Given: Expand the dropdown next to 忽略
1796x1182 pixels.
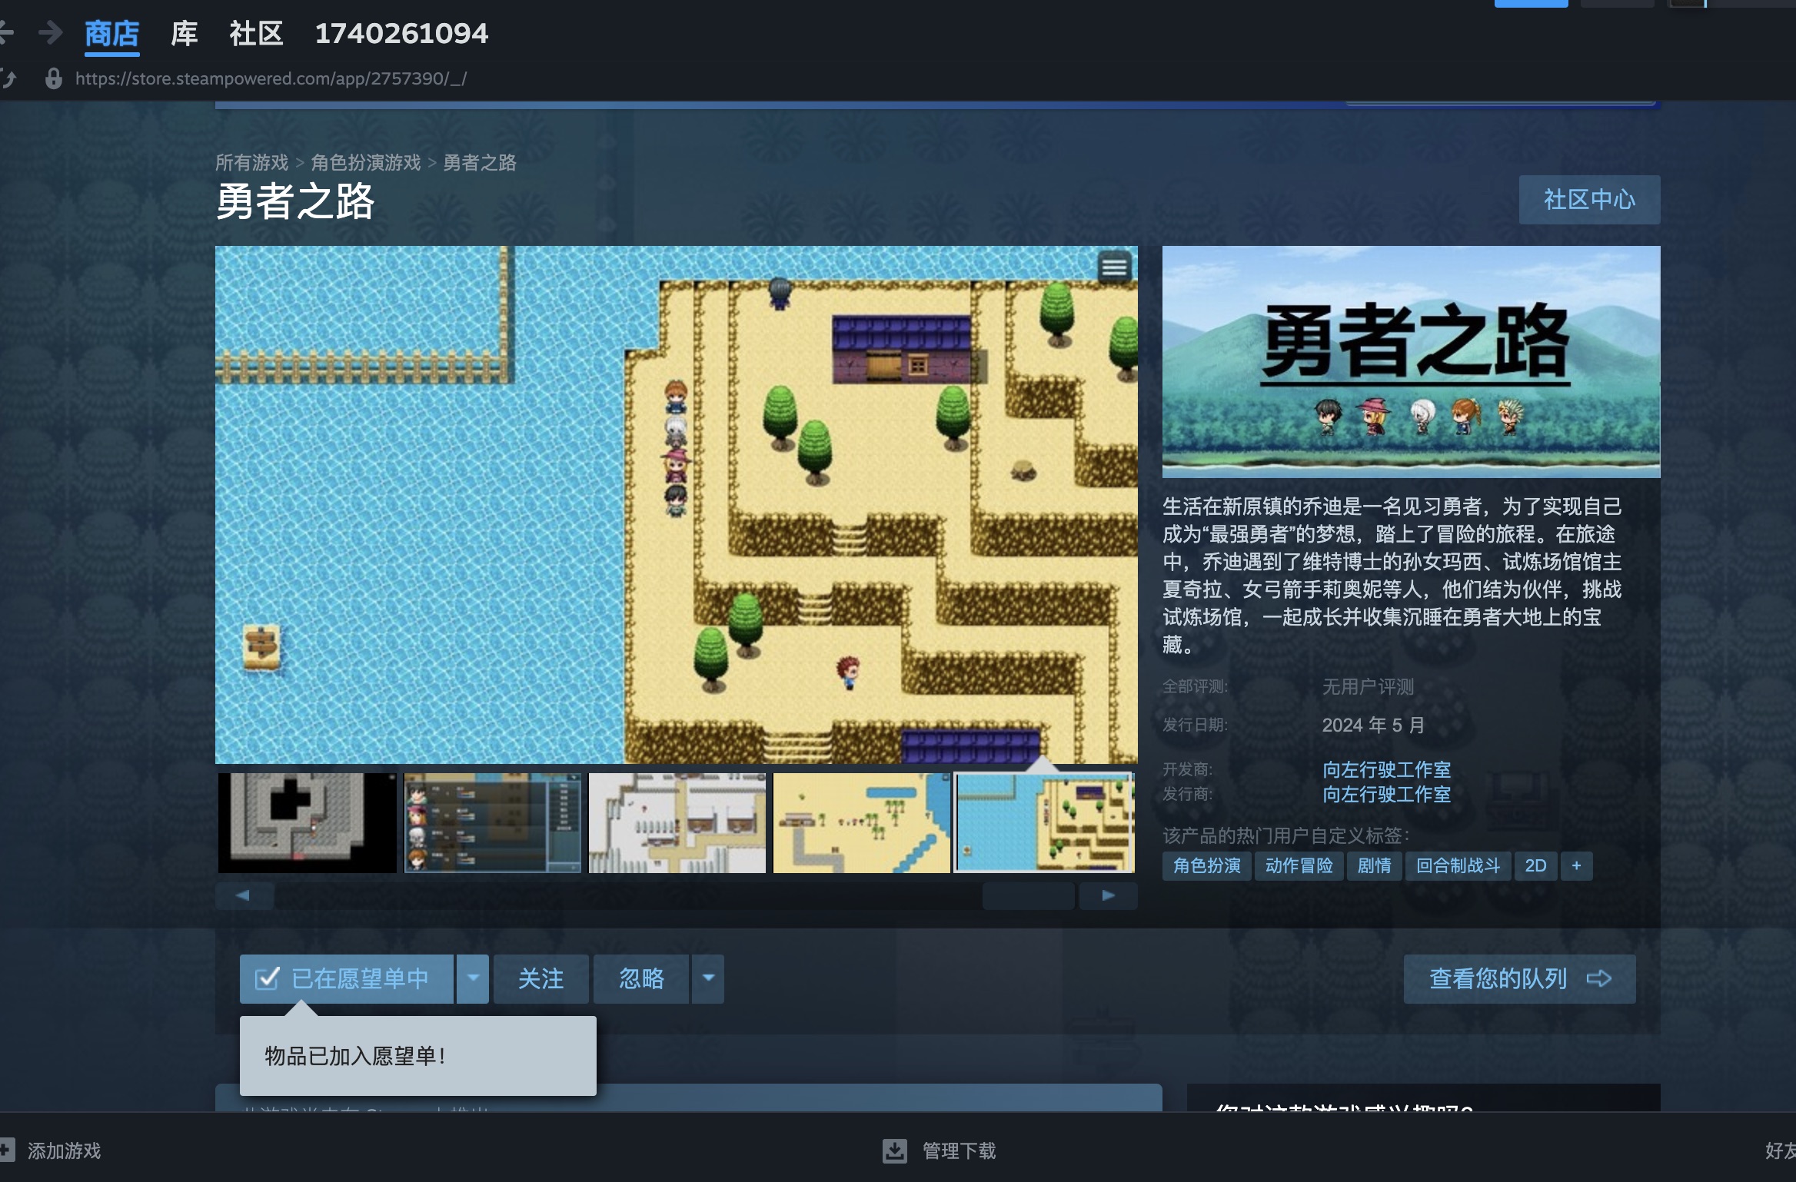Looking at the screenshot, I should [708, 978].
